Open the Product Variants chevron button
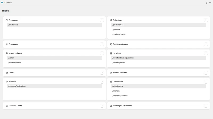Viewport: 213px width, 119px height. pyautogui.click(x=206, y=72)
